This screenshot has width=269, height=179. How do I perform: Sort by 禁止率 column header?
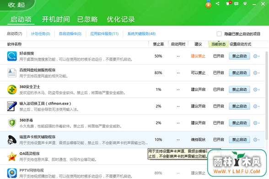click(x=158, y=44)
